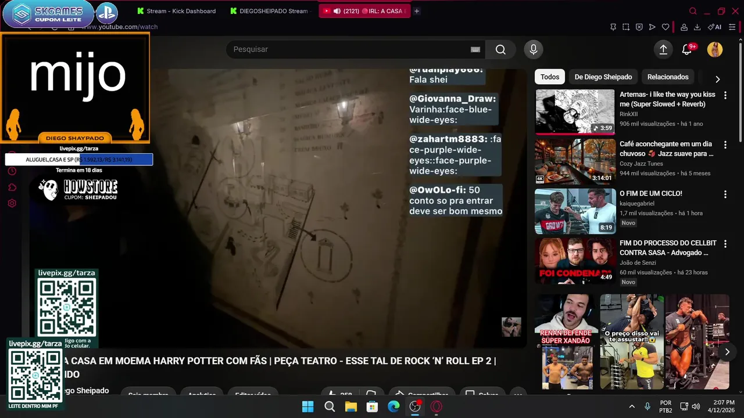Open the browser downloads icon

tap(697, 27)
